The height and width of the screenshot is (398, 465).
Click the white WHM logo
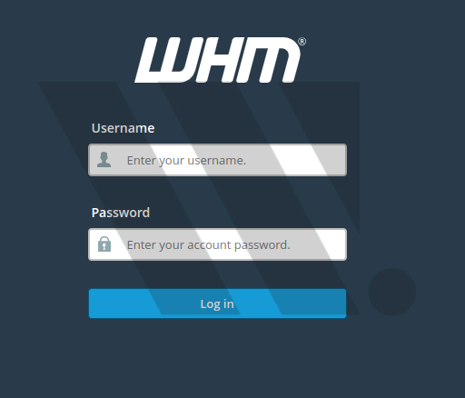220,60
